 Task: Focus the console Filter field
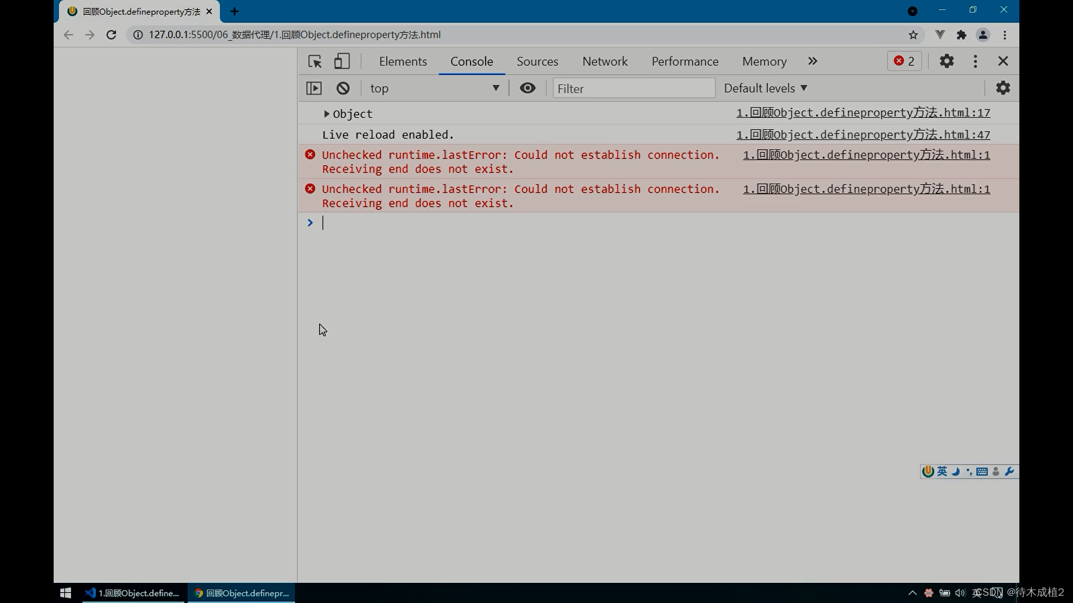[x=634, y=88]
